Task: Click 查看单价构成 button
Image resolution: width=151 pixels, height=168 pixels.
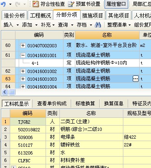Action: tap(52, 104)
